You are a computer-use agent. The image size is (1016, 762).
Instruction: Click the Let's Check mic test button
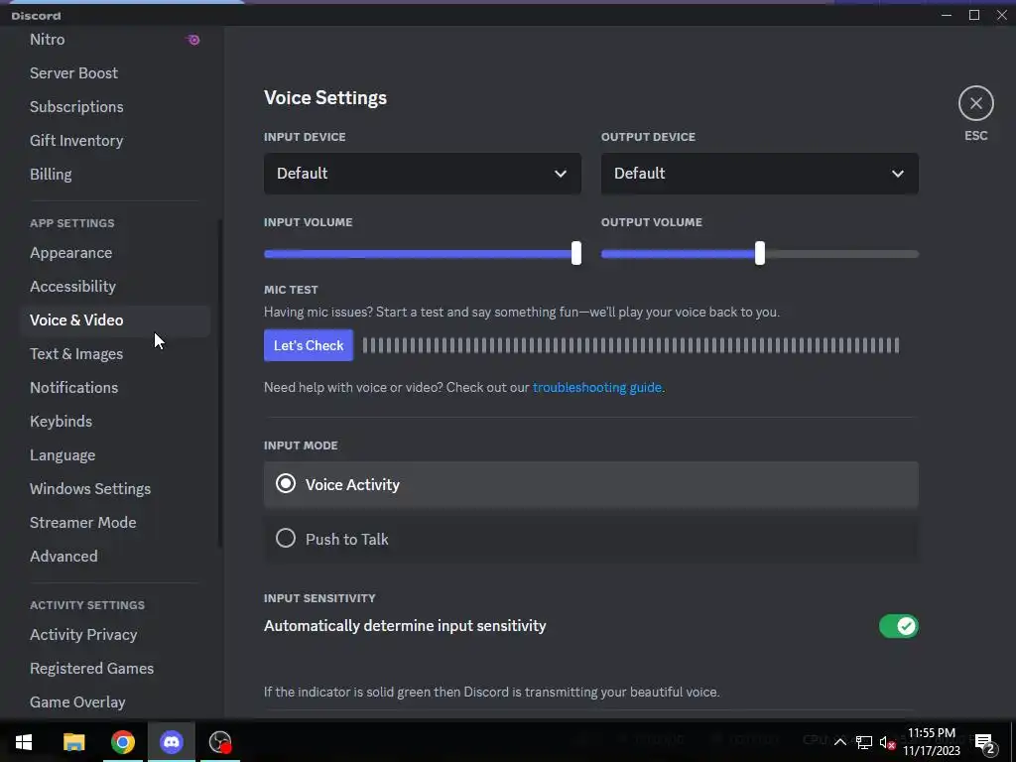(309, 345)
